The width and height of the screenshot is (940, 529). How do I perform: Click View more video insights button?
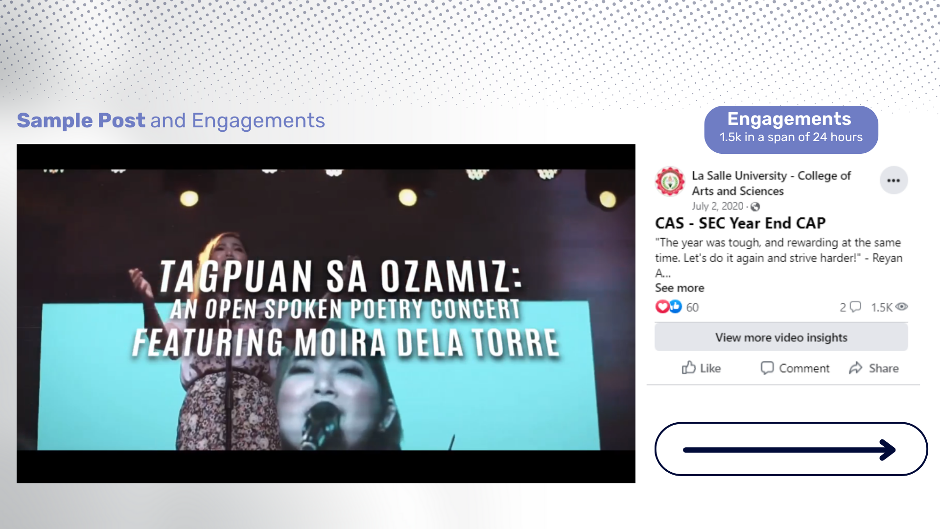(781, 337)
